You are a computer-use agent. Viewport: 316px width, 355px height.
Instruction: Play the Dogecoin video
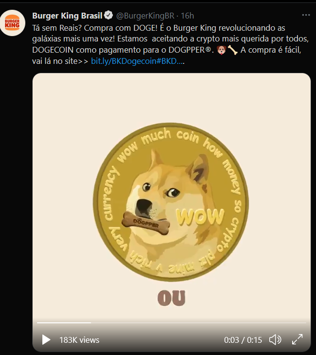[x=46, y=339]
